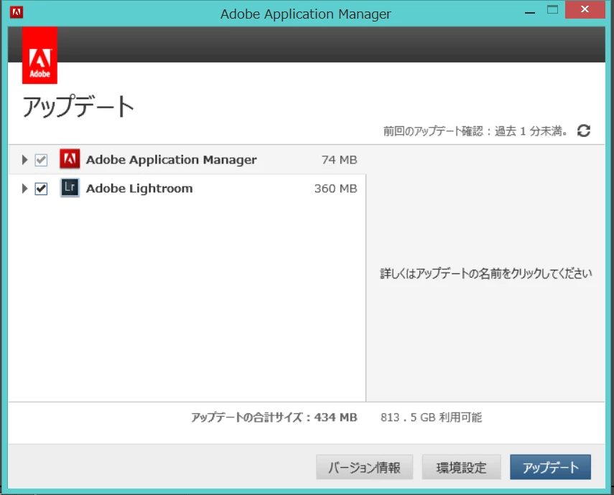The width and height of the screenshot is (614, 495).
Task: Select the Adobe Application Manager name text
Action: click(x=172, y=160)
